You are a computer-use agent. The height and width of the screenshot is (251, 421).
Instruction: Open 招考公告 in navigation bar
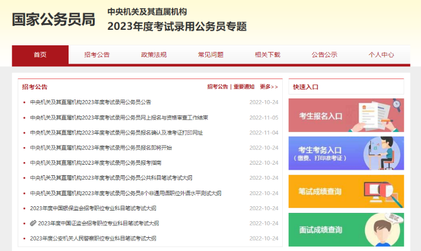pos(97,55)
